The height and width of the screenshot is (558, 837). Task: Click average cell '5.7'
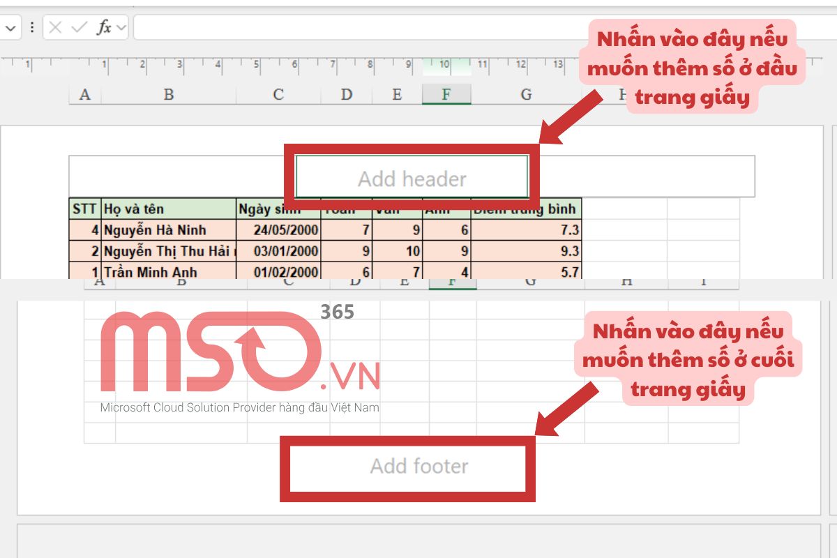coord(527,271)
